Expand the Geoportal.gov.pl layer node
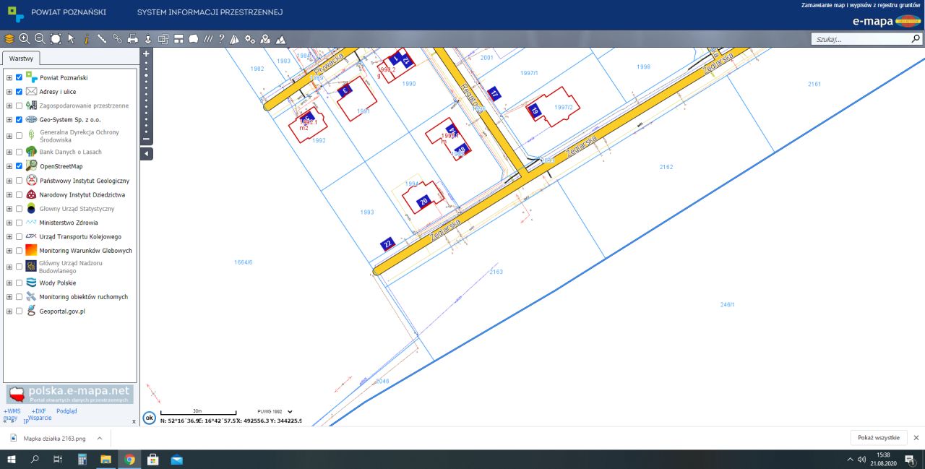Image resolution: width=925 pixels, height=469 pixels. pyautogui.click(x=9, y=311)
